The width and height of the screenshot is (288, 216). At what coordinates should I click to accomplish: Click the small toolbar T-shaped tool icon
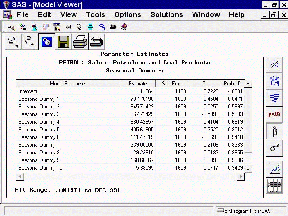coord(57,27)
